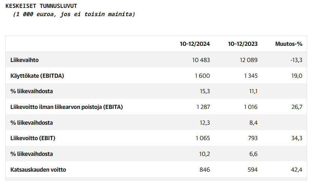This screenshot has width=310, height=181.
Task: Select the EBITA row label
Action: 67,107
